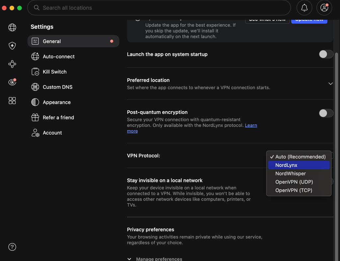Click the Learn more link
This screenshot has width=340, height=261.
coord(251,125)
